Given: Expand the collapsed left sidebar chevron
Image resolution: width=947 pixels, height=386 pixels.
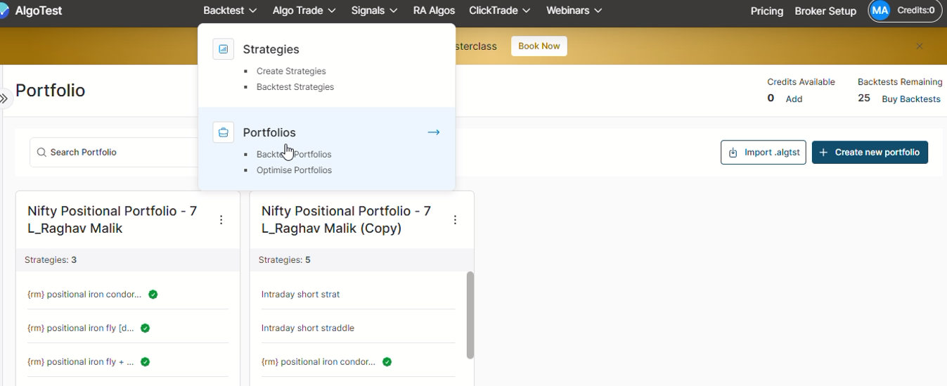Looking at the screenshot, I should [4, 98].
